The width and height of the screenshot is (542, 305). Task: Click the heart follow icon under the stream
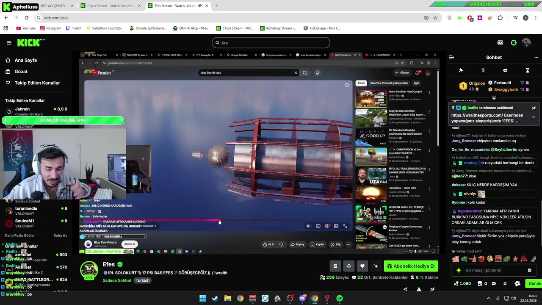[362, 266]
